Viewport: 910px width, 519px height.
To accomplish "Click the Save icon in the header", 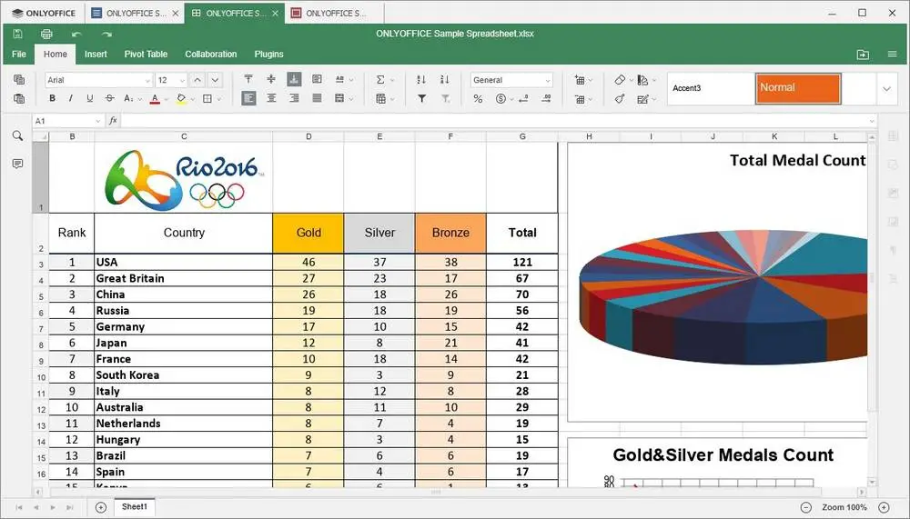I will click(x=18, y=34).
